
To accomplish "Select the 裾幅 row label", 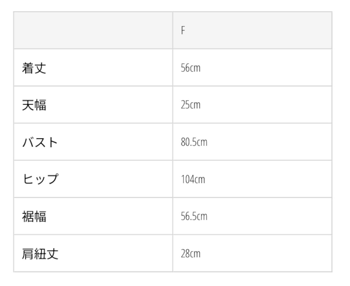I will 34,216.
